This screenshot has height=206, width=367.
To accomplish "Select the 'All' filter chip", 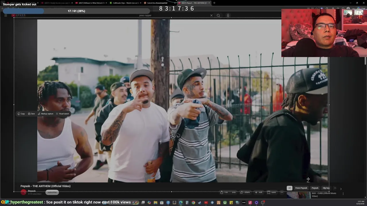I will click(x=290, y=188).
